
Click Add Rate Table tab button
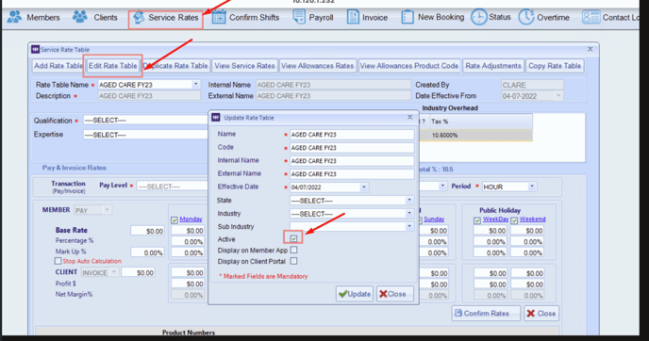point(58,66)
